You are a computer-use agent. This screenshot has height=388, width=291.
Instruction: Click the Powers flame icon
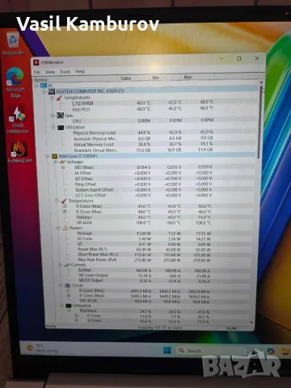pos(65,228)
